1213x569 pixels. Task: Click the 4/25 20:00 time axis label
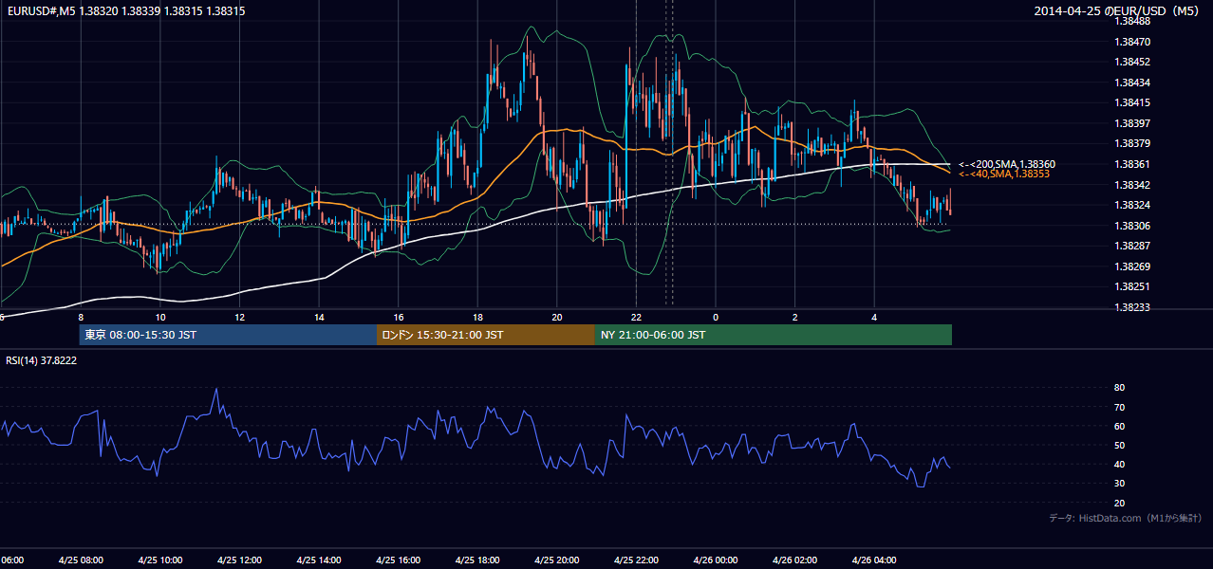pos(557,560)
